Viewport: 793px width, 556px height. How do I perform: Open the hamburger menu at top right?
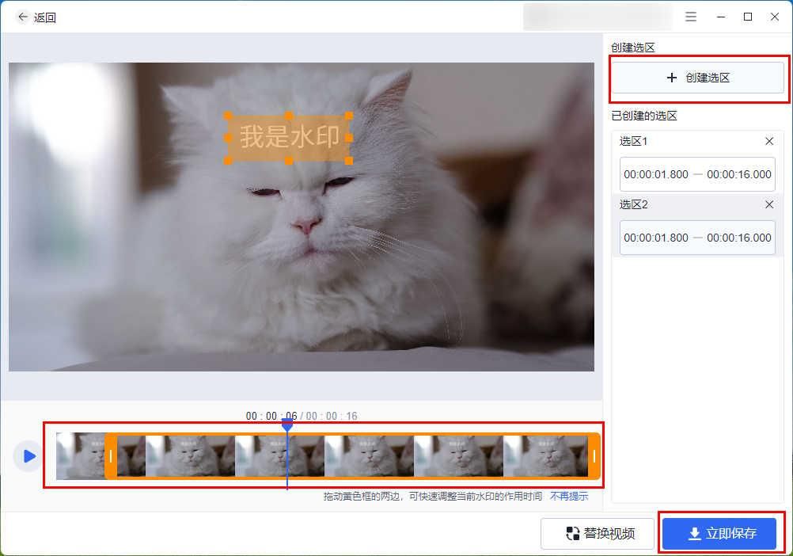pyautogui.click(x=691, y=16)
